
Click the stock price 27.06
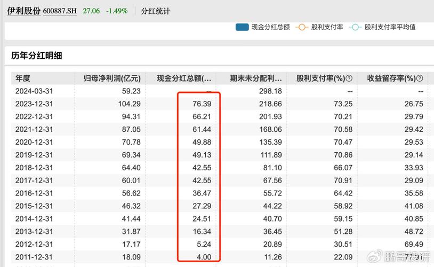(90, 11)
